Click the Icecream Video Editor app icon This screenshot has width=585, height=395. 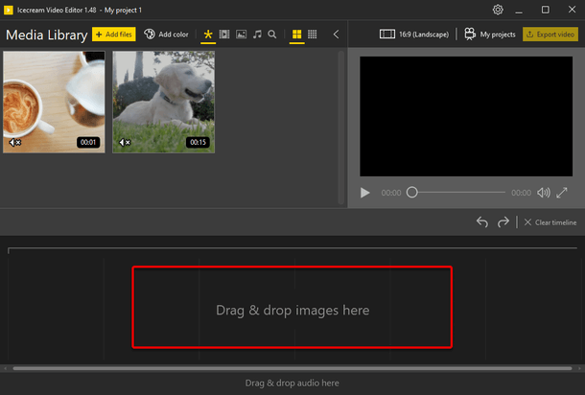tap(9, 11)
